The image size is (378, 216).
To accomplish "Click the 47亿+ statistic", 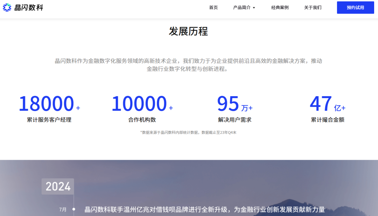I will (328, 104).
